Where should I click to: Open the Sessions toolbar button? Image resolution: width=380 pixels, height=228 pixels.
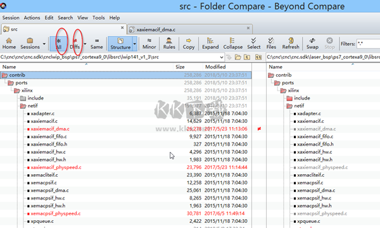(30, 44)
